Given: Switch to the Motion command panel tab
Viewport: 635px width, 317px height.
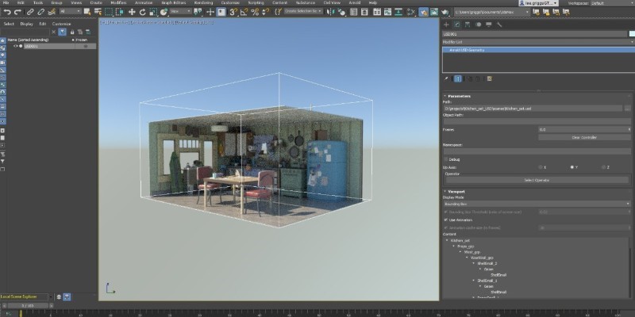Looking at the screenshot, I should [479, 25].
